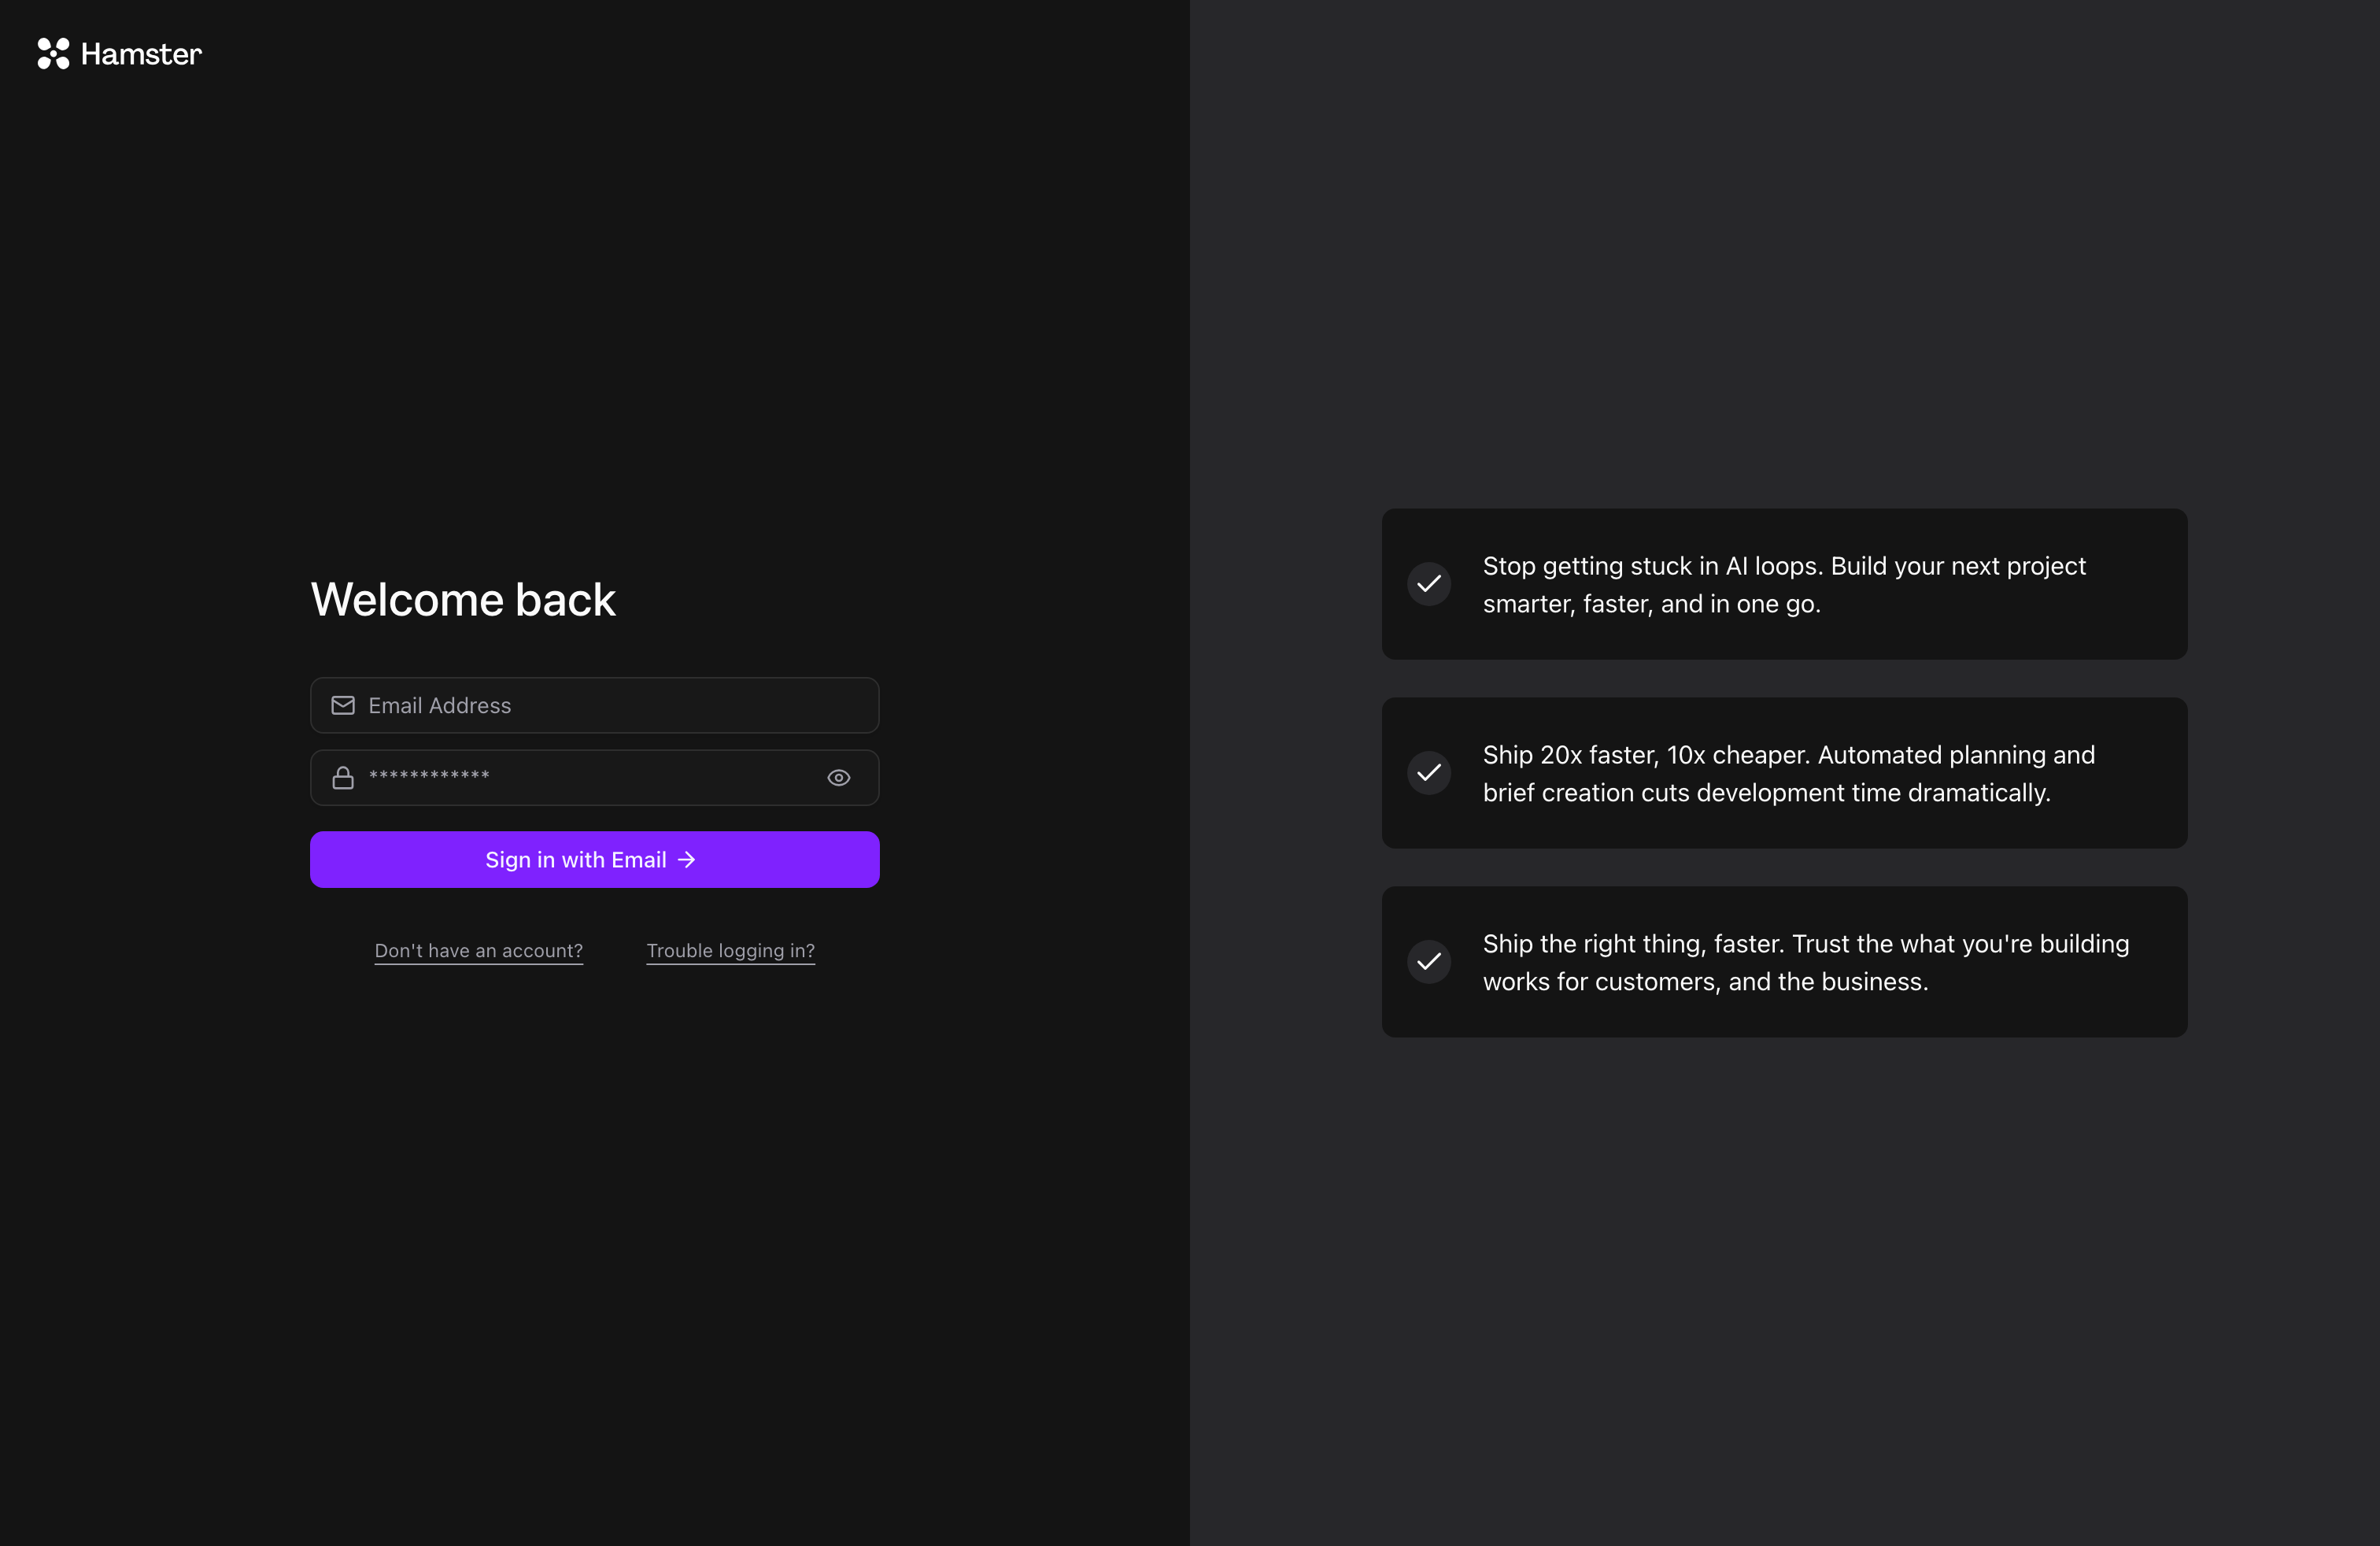Click the envelope icon in email field
This screenshot has height=1546, width=2380.
click(343, 706)
